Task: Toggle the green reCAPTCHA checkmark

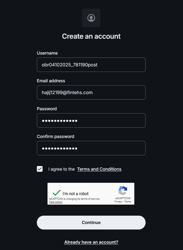Action: click(57, 193)
